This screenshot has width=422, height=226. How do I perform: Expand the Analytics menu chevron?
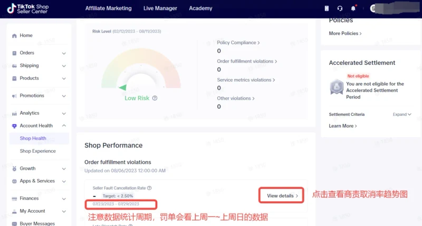(64, 113)
